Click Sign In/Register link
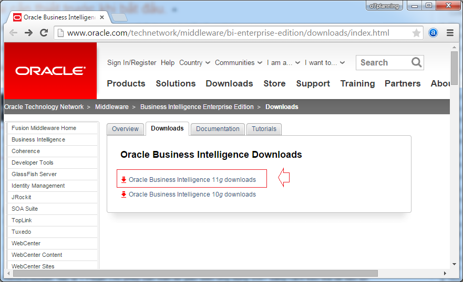This screenshot has width=463, height=282. pos(132,63)
